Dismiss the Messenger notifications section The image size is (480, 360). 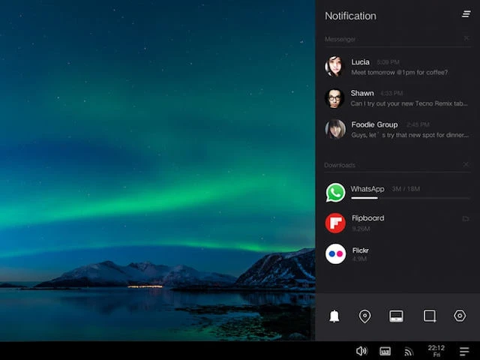[466, 38]
